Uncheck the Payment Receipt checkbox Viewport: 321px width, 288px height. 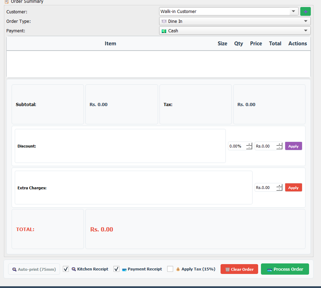(117, 269)
